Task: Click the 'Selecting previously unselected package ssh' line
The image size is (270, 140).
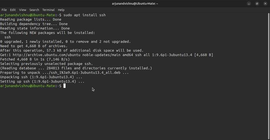Action: click(46, 64)
